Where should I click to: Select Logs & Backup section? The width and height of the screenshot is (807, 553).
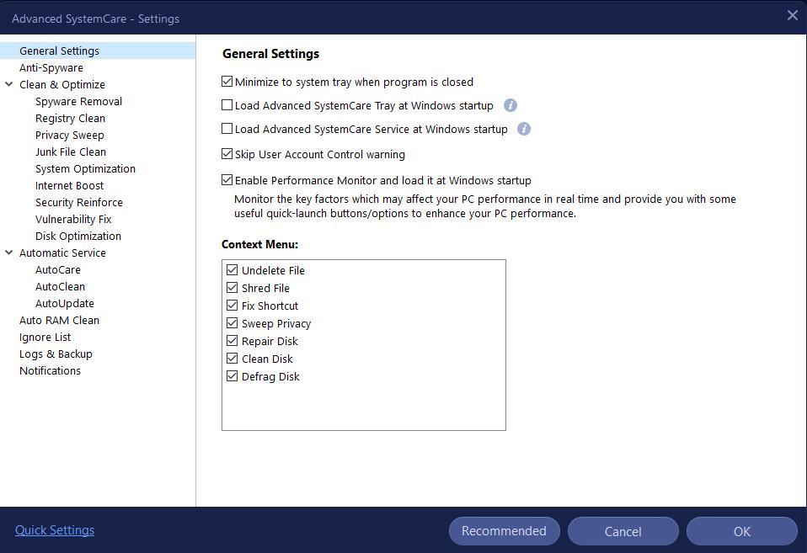click(x=56, y=354)
